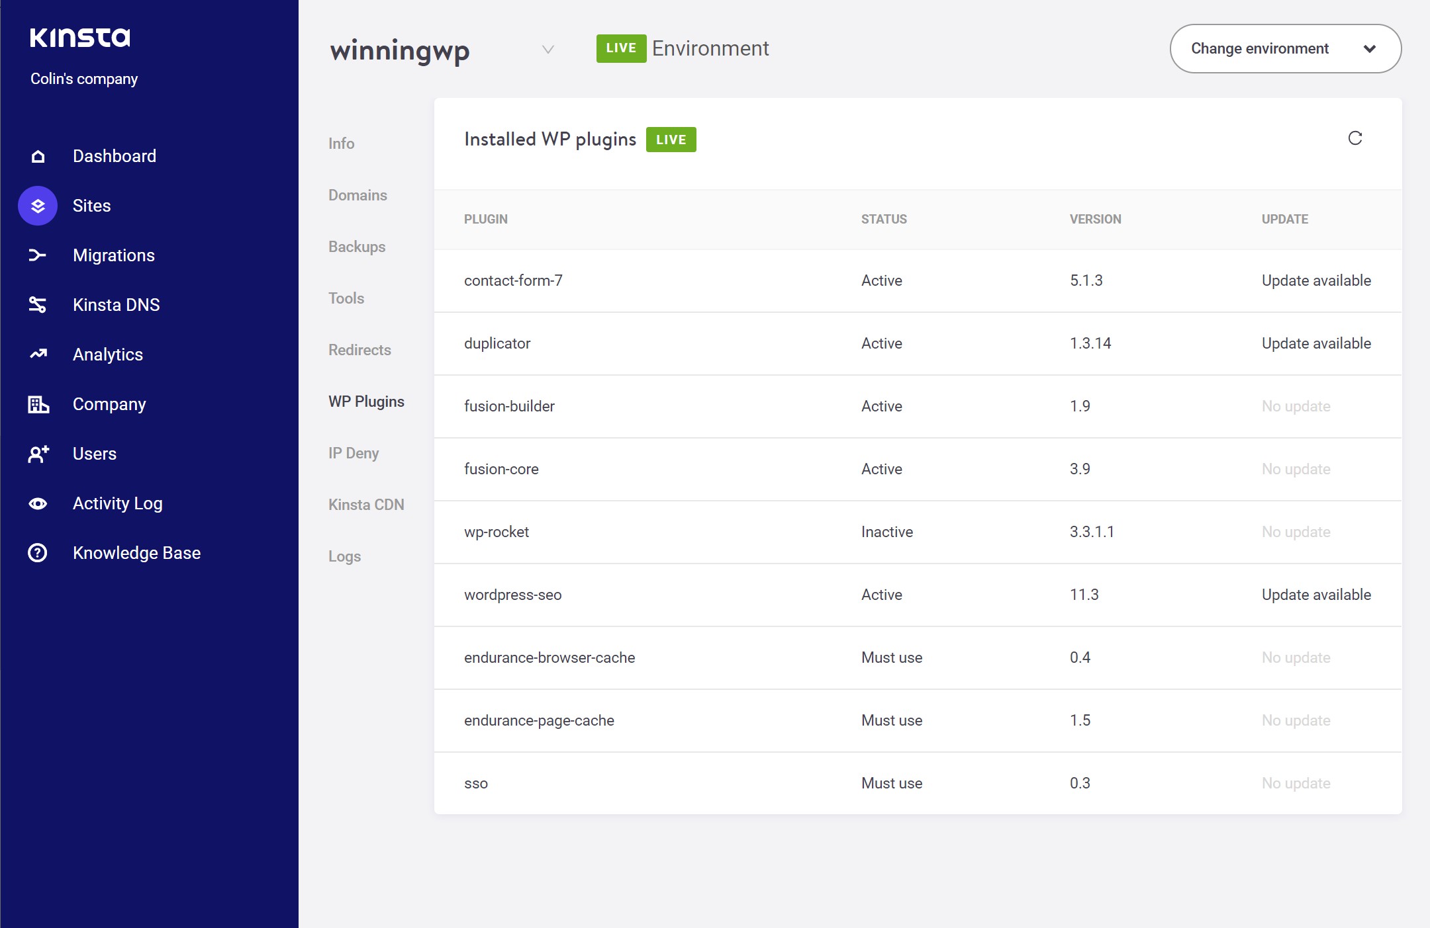Click No update for fusion-builder
Image resolution: width=1430 pixels, height=928 pixels.
pos(1296,406)
